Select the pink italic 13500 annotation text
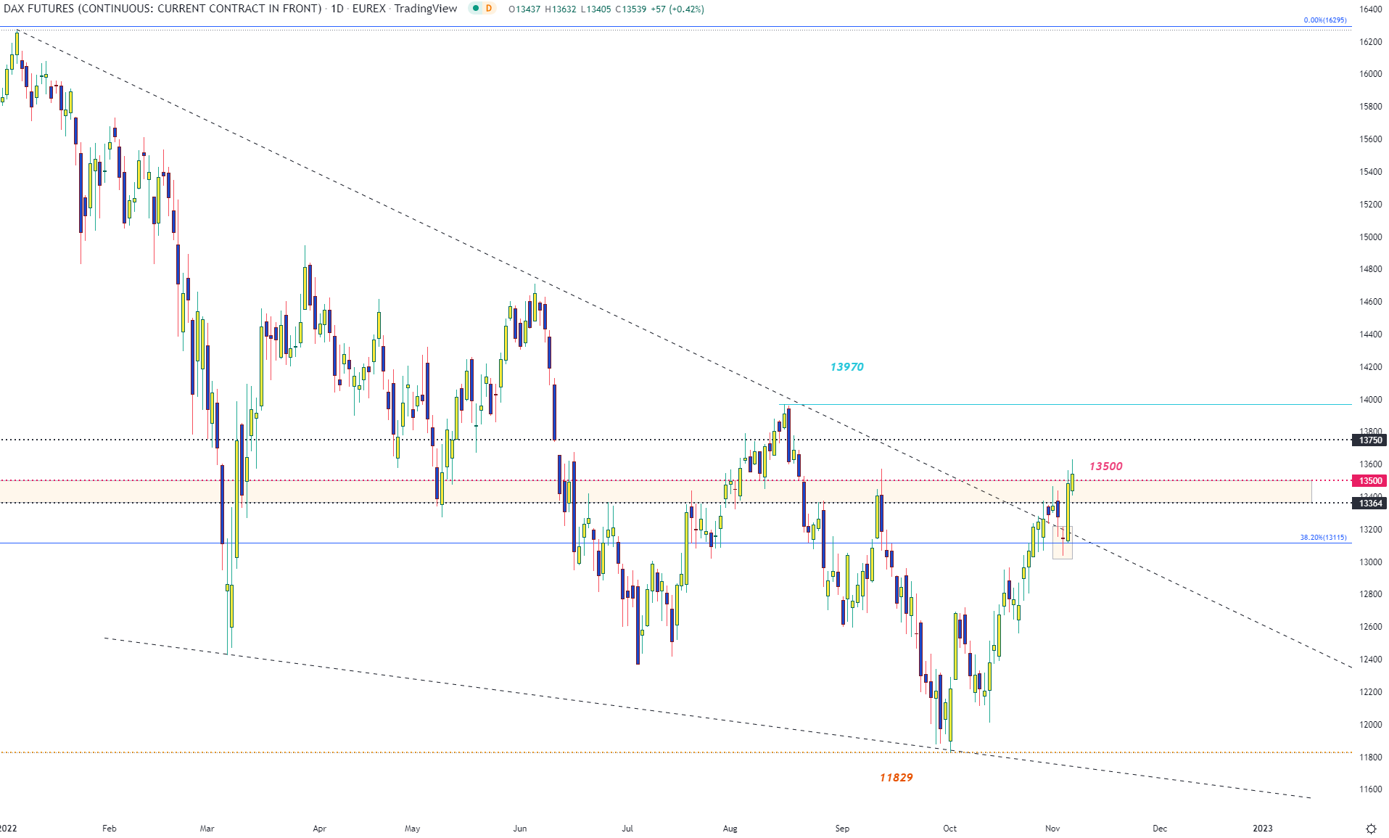The height and width of the screenshot is (838, 1389). [1106, 467]
